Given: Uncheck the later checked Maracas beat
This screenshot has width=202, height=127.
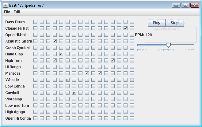Looking at the screenshot, I should (100, 73).
